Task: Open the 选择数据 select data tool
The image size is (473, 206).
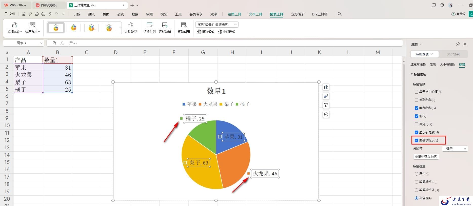Action: pos(165,27)
